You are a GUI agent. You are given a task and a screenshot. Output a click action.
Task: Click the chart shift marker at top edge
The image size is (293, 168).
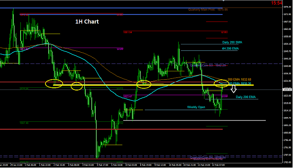click(x=224, y=0)
